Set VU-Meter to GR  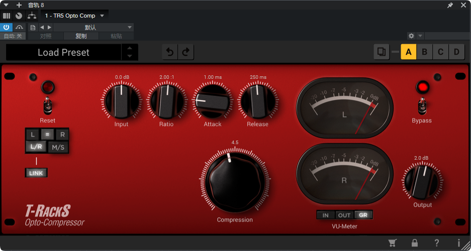pyautogui.click(x=363, y=215)
